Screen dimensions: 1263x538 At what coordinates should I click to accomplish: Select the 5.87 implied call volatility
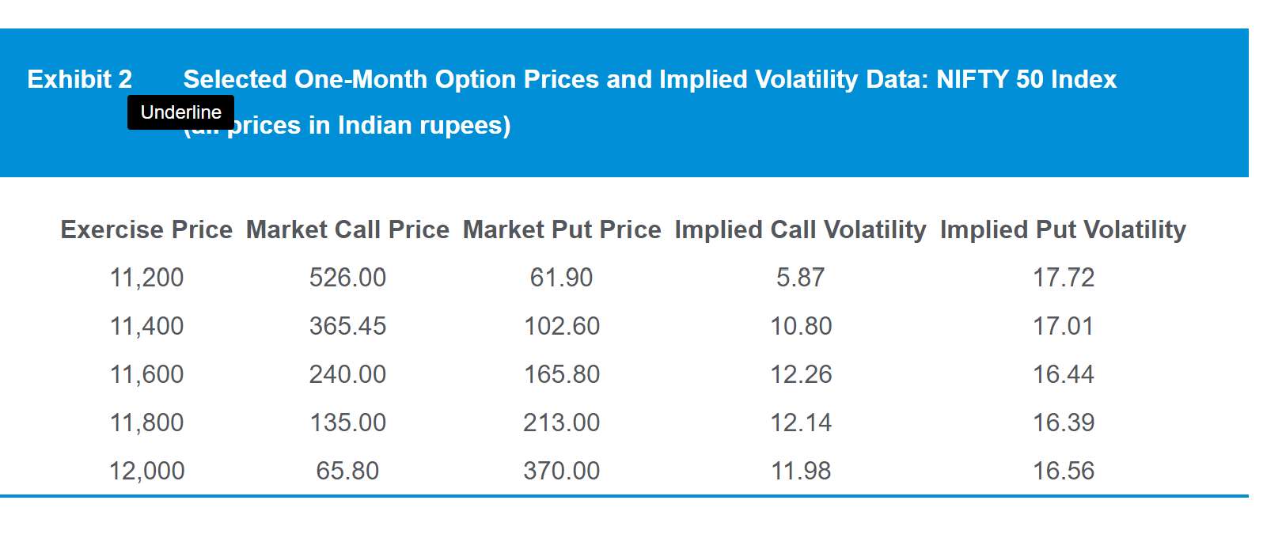pyautogui.click(x=800, y=278)
